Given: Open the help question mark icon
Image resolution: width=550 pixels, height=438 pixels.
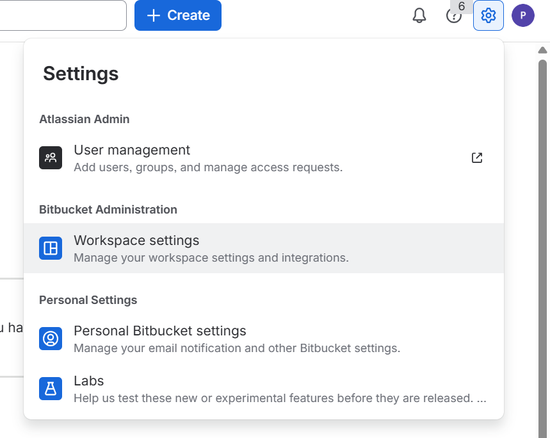Looking at the screenshot, I should pyautogui.click(x=453, y=16).
